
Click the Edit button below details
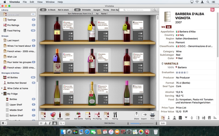tap(163, 123)
